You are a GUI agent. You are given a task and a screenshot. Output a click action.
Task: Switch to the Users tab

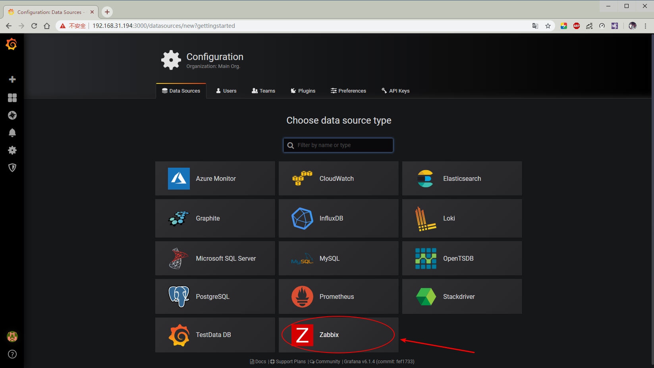tap(226, 91)
